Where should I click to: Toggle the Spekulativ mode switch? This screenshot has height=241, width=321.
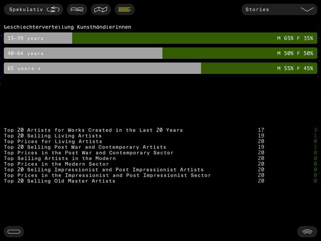coord(33,9)
